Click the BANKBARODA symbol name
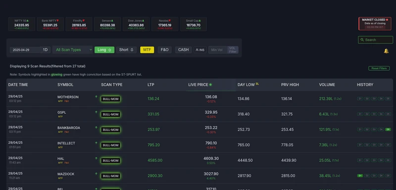Viewport: 396px width, 190px height. 69,128
